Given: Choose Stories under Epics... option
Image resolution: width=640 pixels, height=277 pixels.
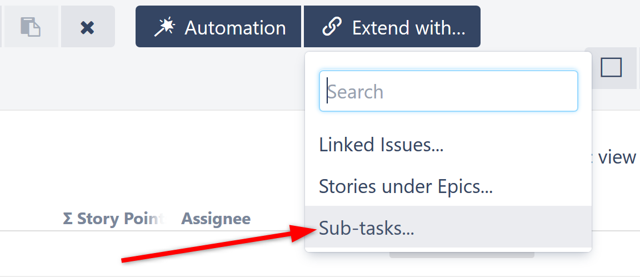Looking at the screenshot, I should [x=406, y=186].
